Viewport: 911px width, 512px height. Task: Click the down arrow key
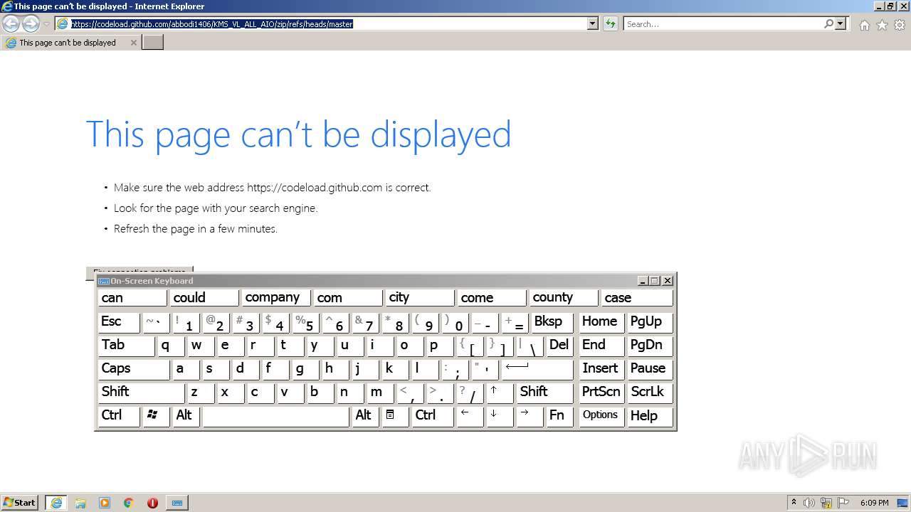(x=500, y=416)
